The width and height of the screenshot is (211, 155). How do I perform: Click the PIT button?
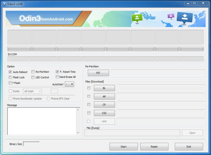(98, 73)
